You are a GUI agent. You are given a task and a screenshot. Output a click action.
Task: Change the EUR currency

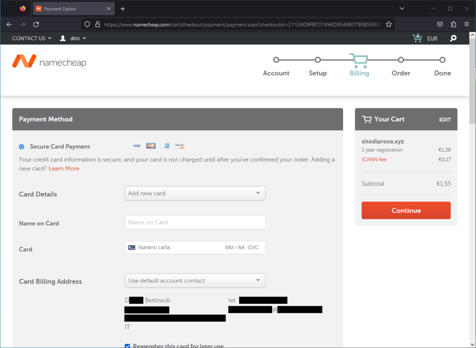coord(432,38)
